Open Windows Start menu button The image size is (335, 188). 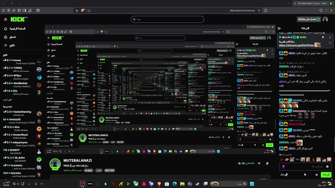252,184
